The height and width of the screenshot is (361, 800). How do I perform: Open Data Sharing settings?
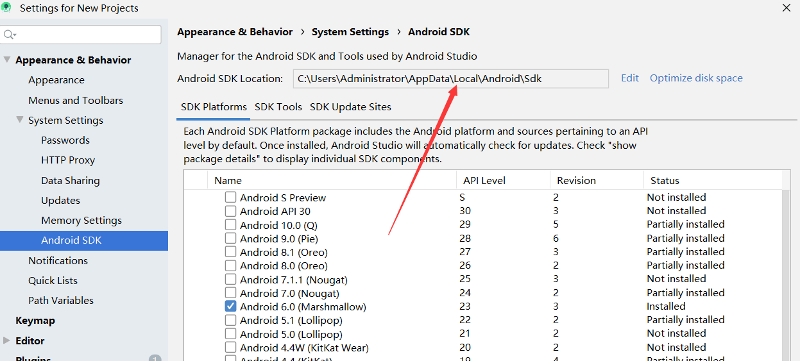click(x=71, y=180)
